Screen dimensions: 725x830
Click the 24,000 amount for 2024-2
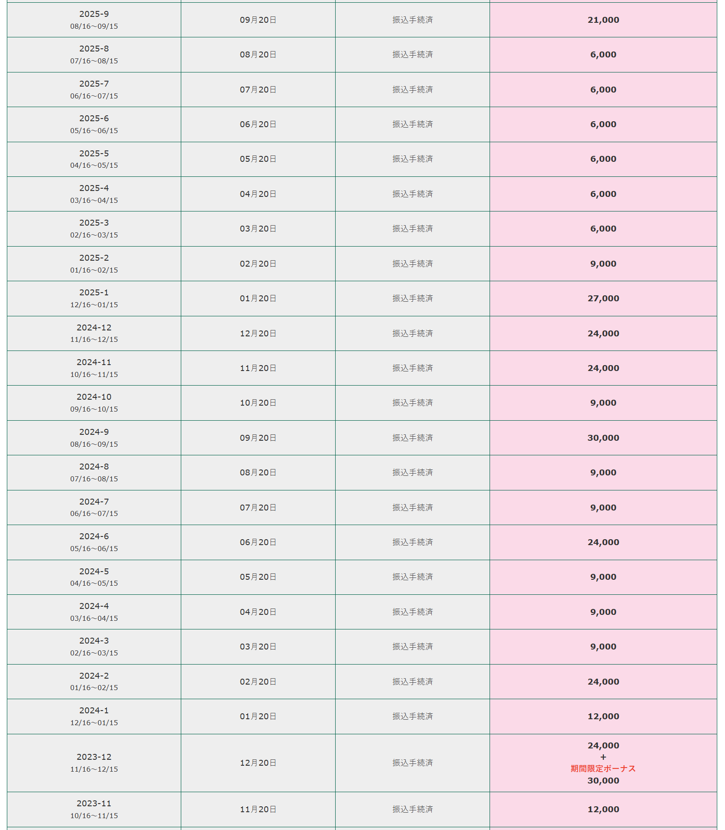click(603, 682)
